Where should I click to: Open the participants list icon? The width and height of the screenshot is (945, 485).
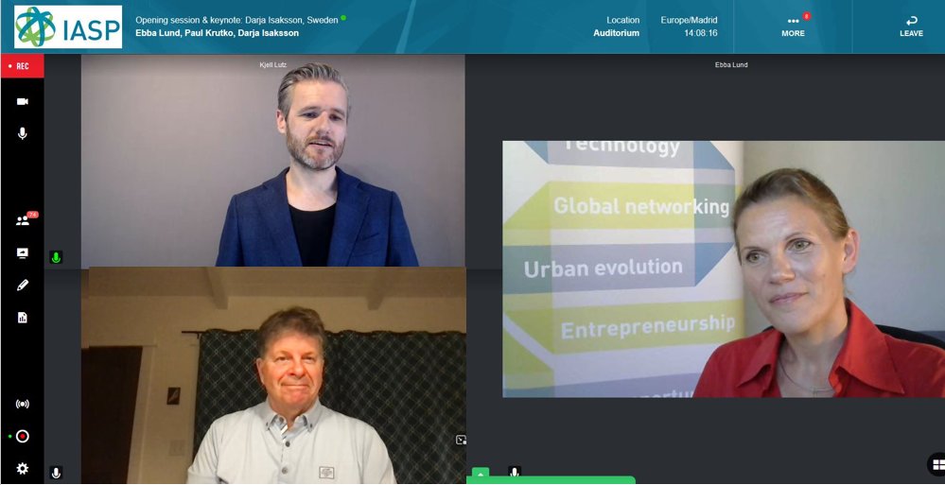coord(23,220)
